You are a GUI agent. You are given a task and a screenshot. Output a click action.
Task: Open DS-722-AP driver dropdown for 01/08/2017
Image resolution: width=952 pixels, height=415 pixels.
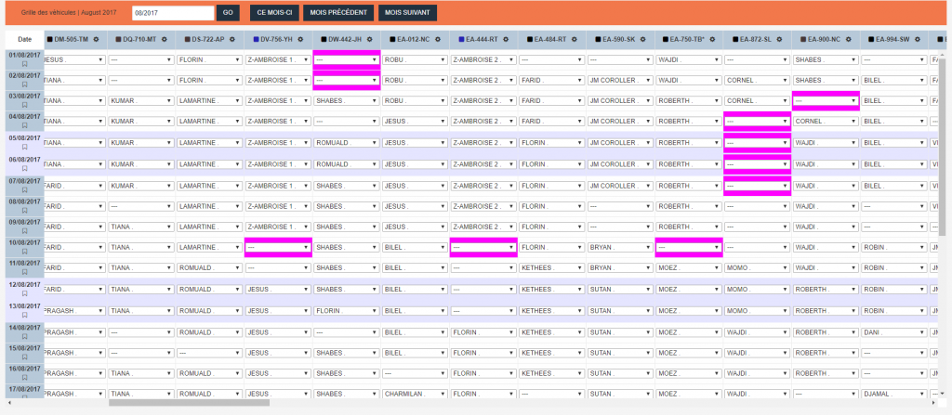[x=208, y=59]
